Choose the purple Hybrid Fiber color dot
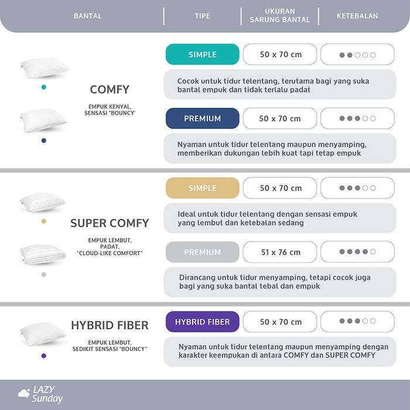 tap(43, 356)
